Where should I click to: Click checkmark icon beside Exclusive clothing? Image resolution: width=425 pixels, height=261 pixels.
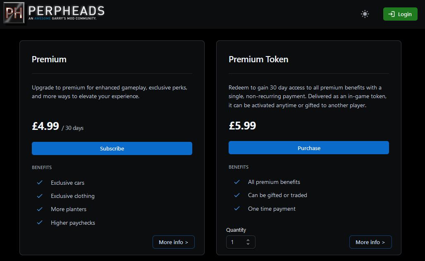click(40, 196)
